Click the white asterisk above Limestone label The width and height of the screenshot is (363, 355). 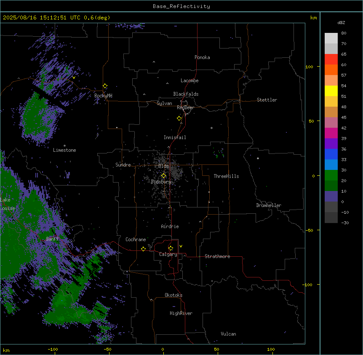(64, 146)
